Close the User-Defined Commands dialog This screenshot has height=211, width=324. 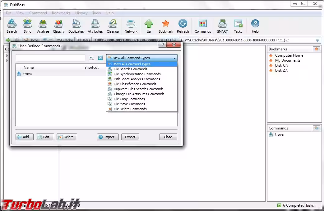point(168,137)
